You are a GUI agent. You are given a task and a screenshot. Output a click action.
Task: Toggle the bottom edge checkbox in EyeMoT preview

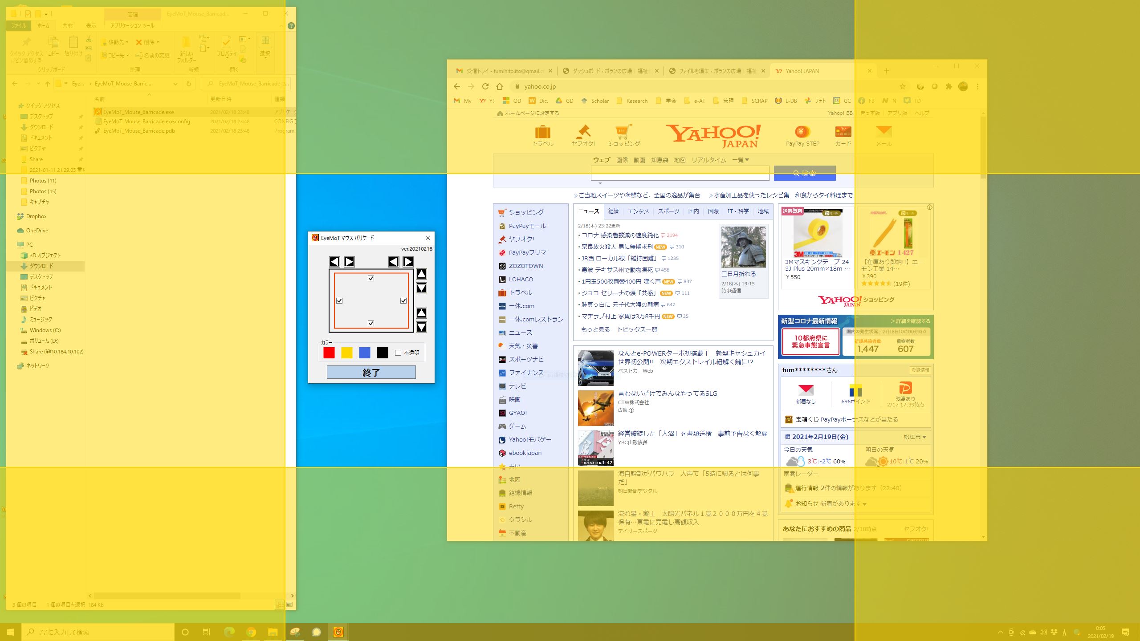371,324
